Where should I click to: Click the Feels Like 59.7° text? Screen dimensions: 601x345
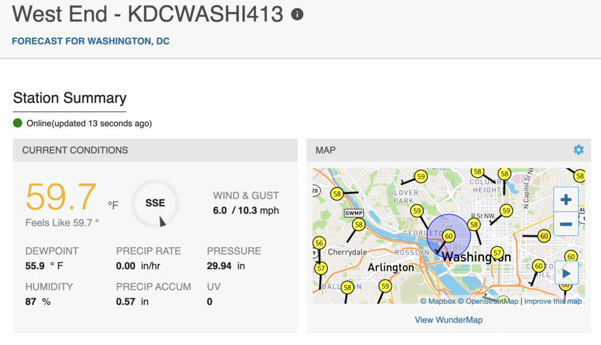point(62,223)
